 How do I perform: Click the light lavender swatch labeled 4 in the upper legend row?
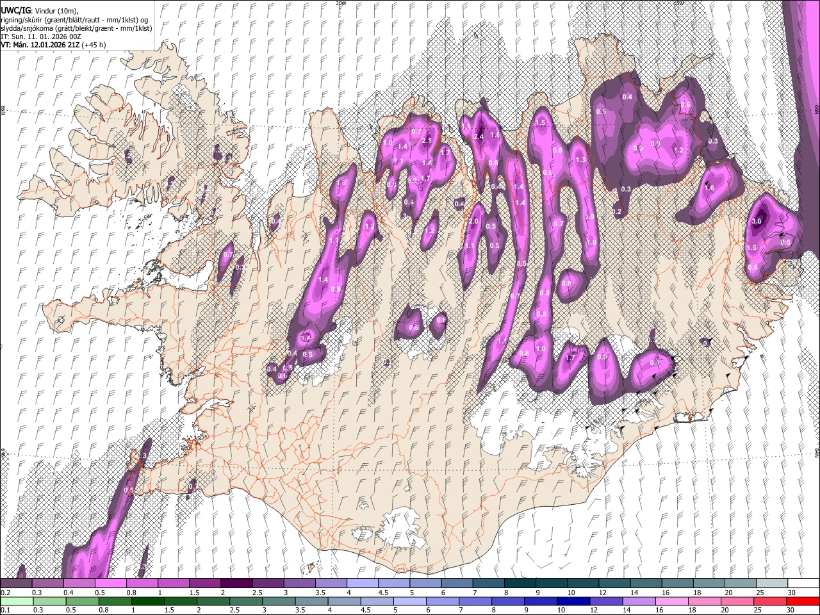tap(362, 583)
